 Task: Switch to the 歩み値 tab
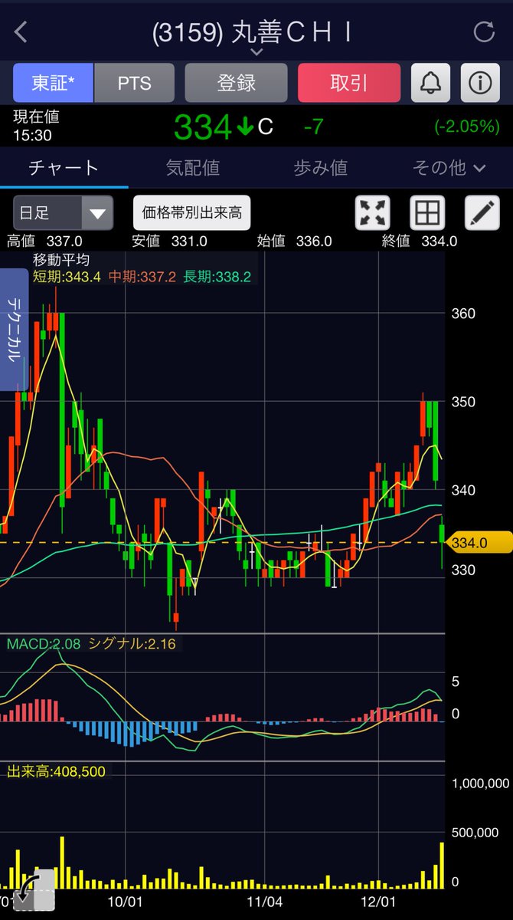(x=320, y=167)
